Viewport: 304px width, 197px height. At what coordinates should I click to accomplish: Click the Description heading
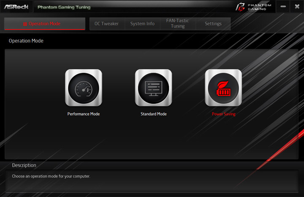coord(24,165)
